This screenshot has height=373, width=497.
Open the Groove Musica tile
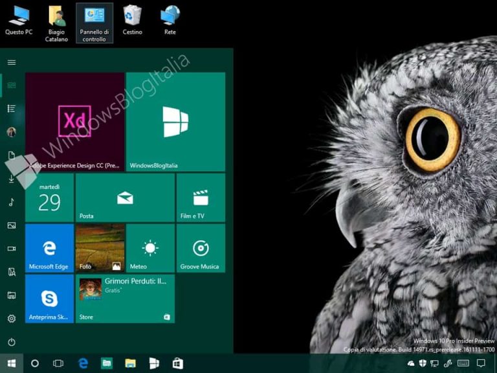pyautogui.click(x=201, y=249)
